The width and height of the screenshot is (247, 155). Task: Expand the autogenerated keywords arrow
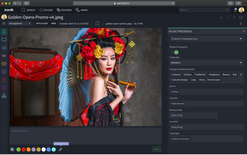pos(241,75)
